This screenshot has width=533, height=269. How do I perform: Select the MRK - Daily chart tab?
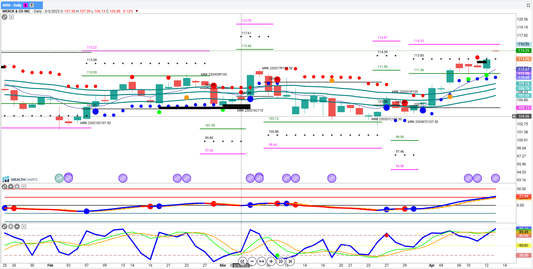pyautogui.click(x=22, y=5)
